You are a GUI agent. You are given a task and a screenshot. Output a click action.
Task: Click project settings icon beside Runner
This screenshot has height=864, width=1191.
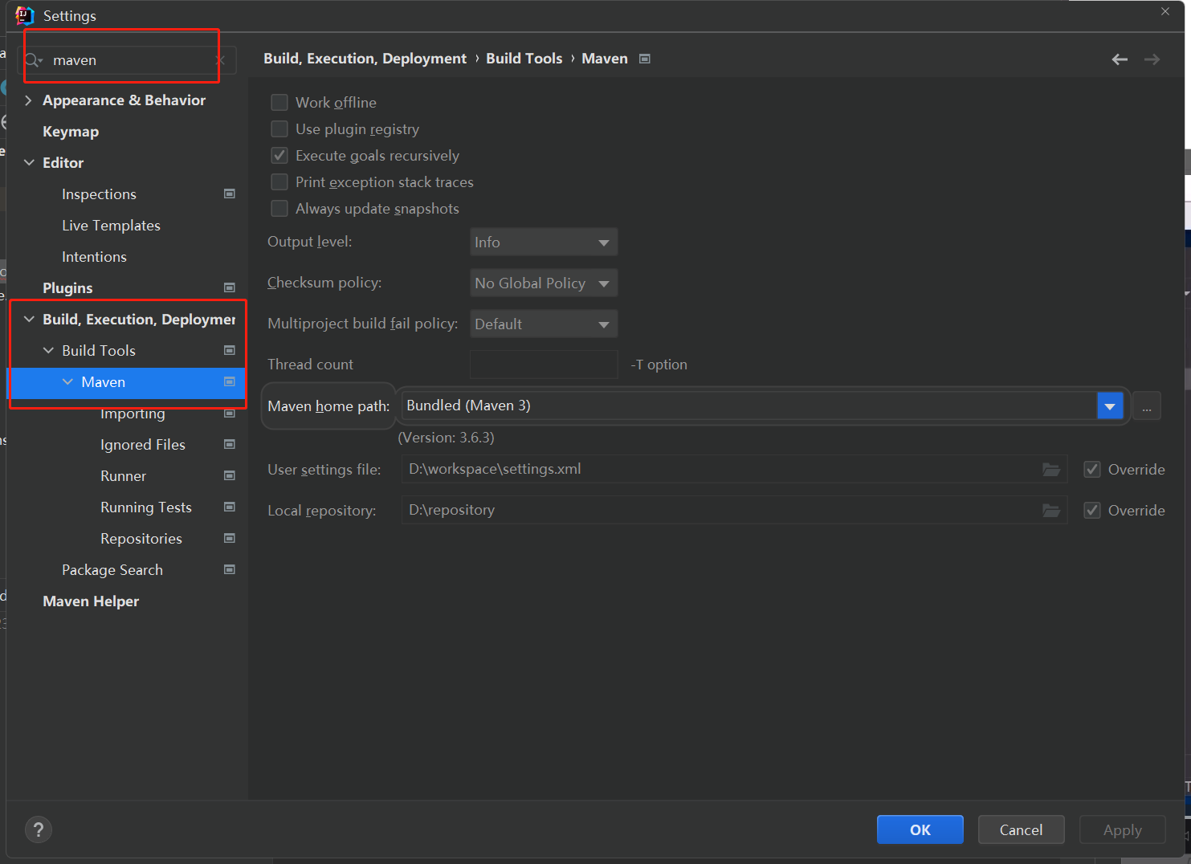pos(230,476)
